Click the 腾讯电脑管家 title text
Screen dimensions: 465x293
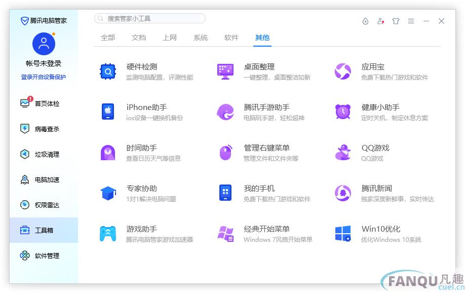(48, 21)
